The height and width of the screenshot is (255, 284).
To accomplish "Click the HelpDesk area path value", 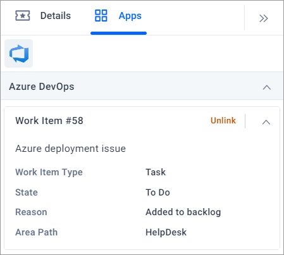I will [x=166, y=232].
